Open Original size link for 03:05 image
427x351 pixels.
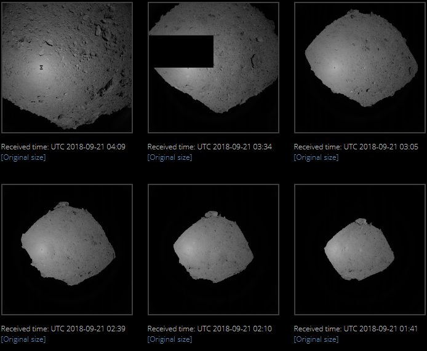click(x=316, y=157)
